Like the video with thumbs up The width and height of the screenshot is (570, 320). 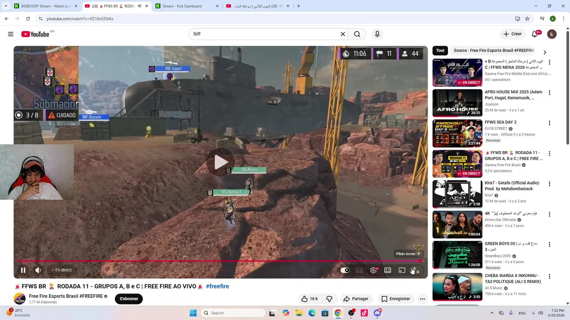pos(309,299)
